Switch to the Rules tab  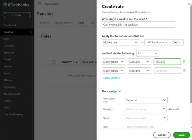coord(81,23)
